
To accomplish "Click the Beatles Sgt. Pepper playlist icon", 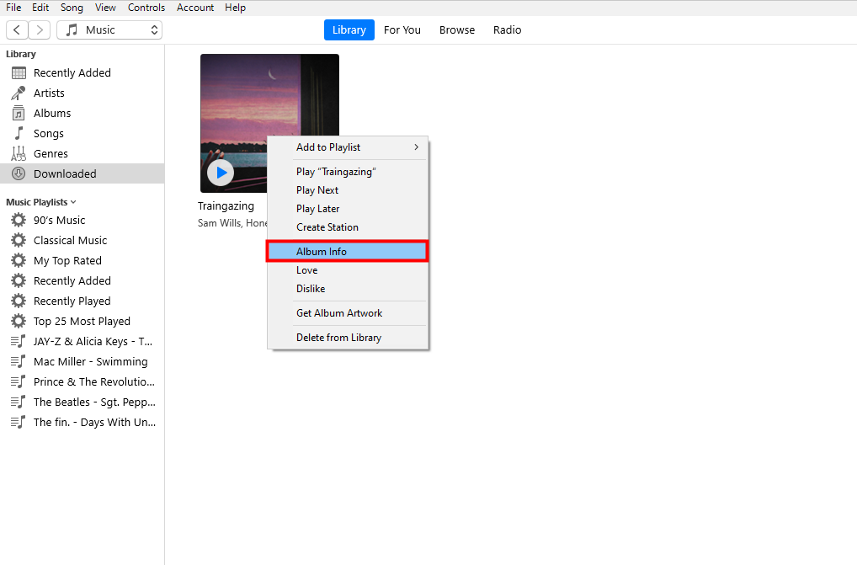I will pyautogui.click(x=18, y=402).
